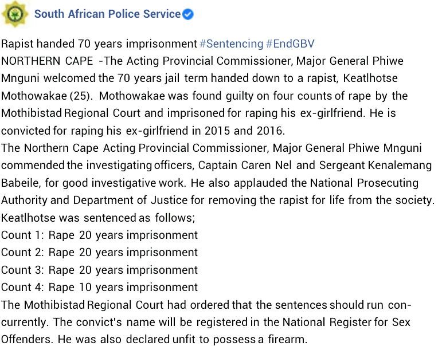This screenshot has height=346, width=442.
Task: Click the headline 'Rapist handed 70 years imprisonment'
Action: coord(99,44)
